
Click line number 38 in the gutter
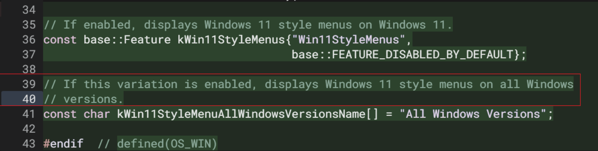pos(29,69)
